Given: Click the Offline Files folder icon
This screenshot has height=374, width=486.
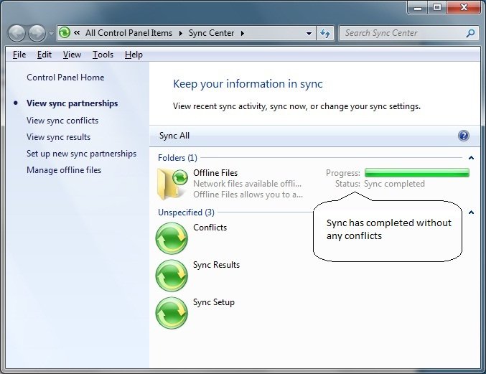Looking at the screenshot, I should [x=172, y=184].
